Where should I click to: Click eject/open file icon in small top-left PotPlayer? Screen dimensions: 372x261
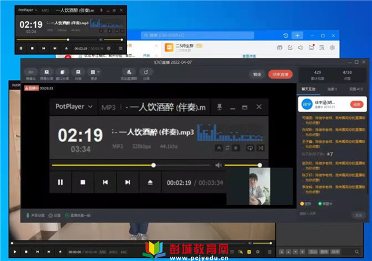click(66, 48)
